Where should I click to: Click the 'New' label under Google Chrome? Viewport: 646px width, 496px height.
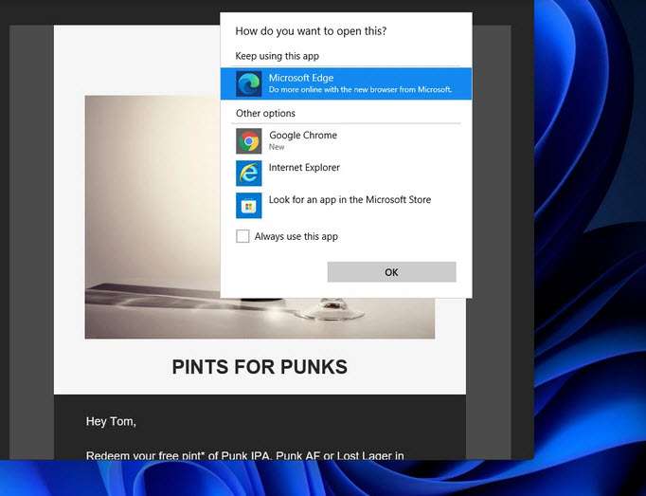pos(277,147)
